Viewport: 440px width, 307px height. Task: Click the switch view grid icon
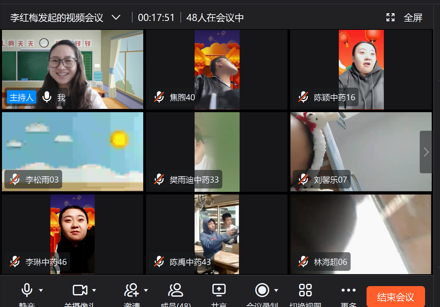305,290
